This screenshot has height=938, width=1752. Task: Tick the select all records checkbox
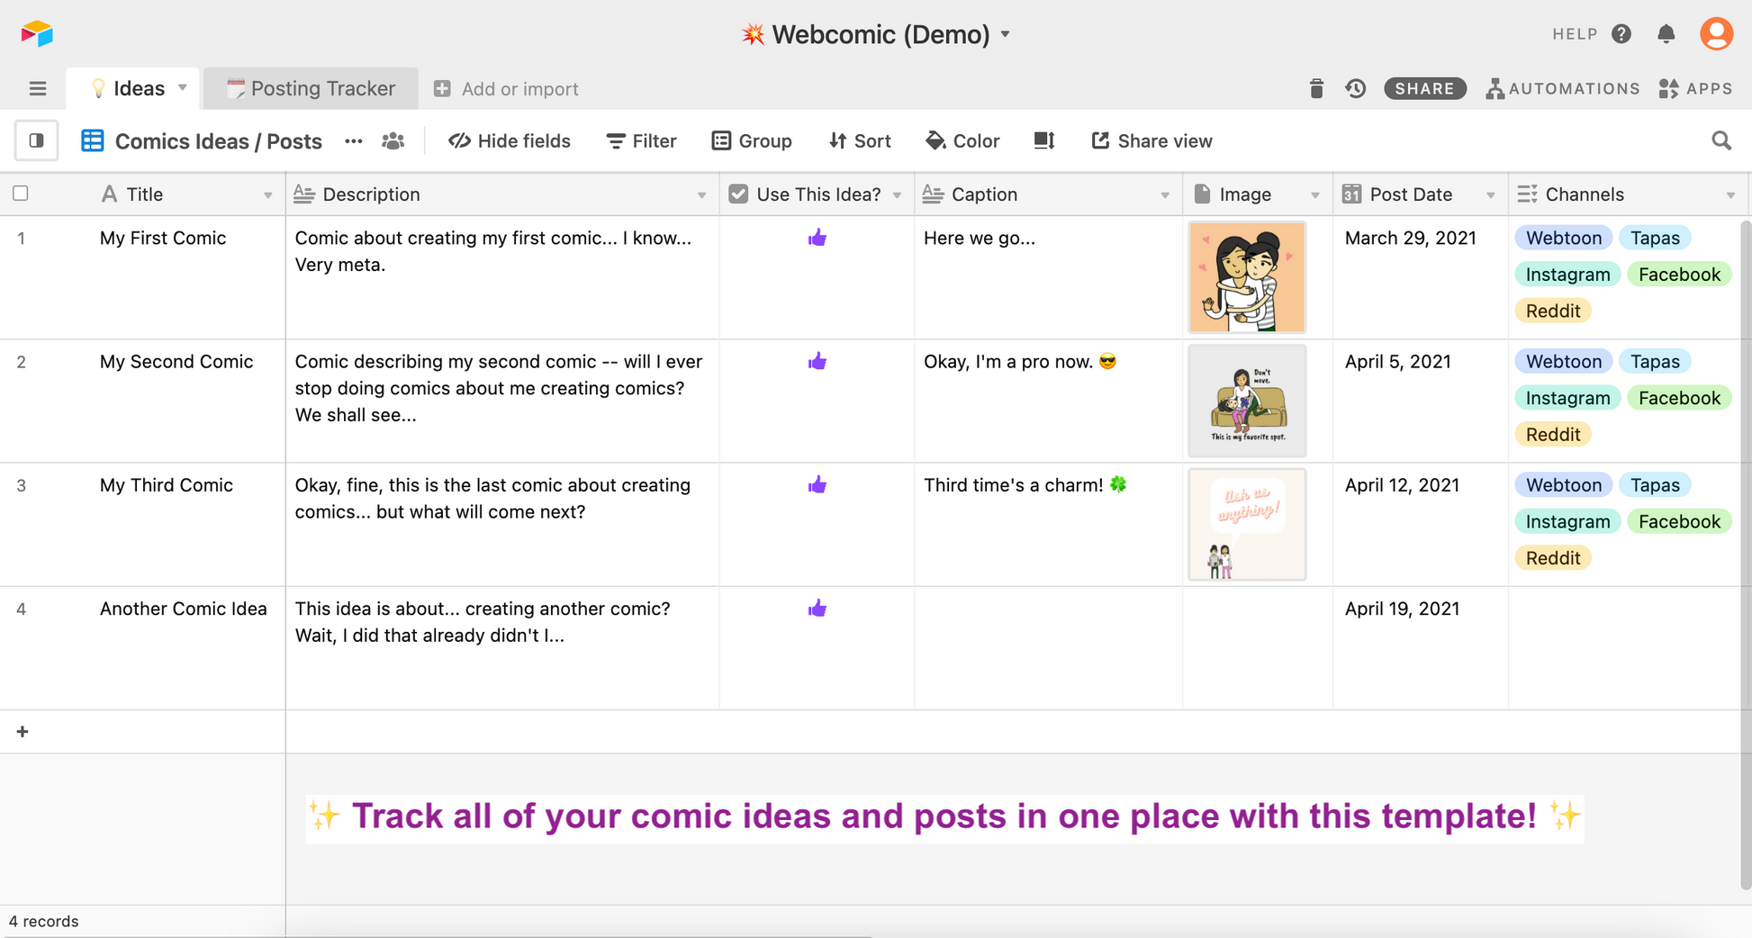coord(21,194)
